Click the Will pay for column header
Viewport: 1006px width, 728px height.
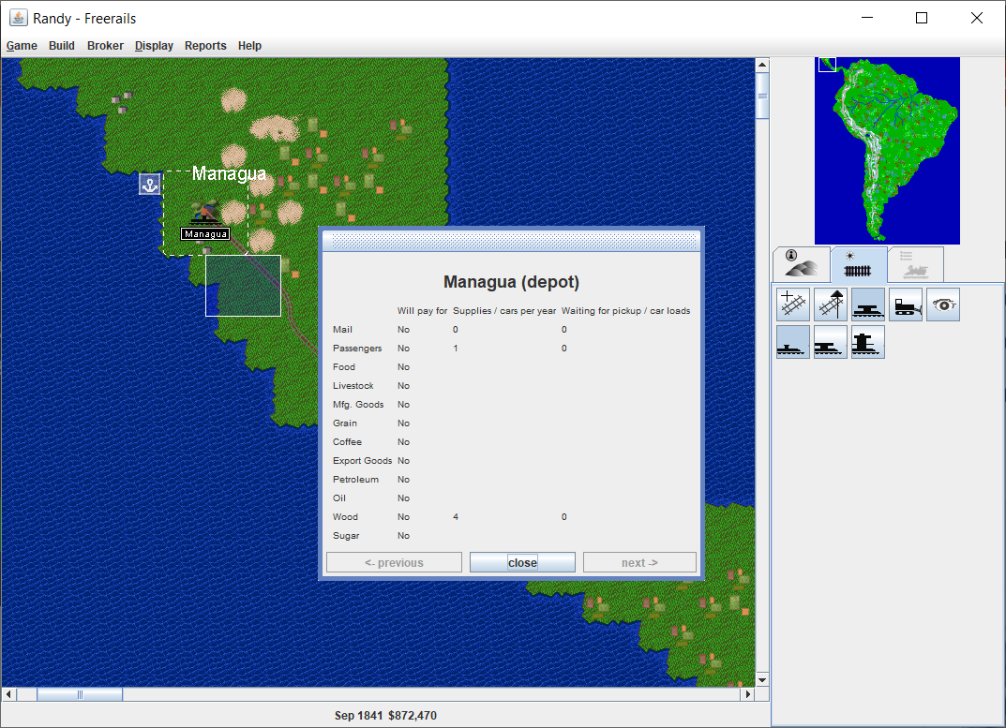tap(422, 310)
